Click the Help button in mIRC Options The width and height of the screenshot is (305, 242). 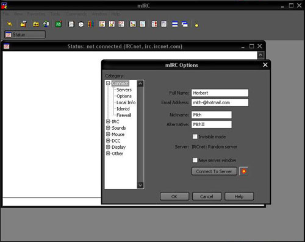point(239,196)
